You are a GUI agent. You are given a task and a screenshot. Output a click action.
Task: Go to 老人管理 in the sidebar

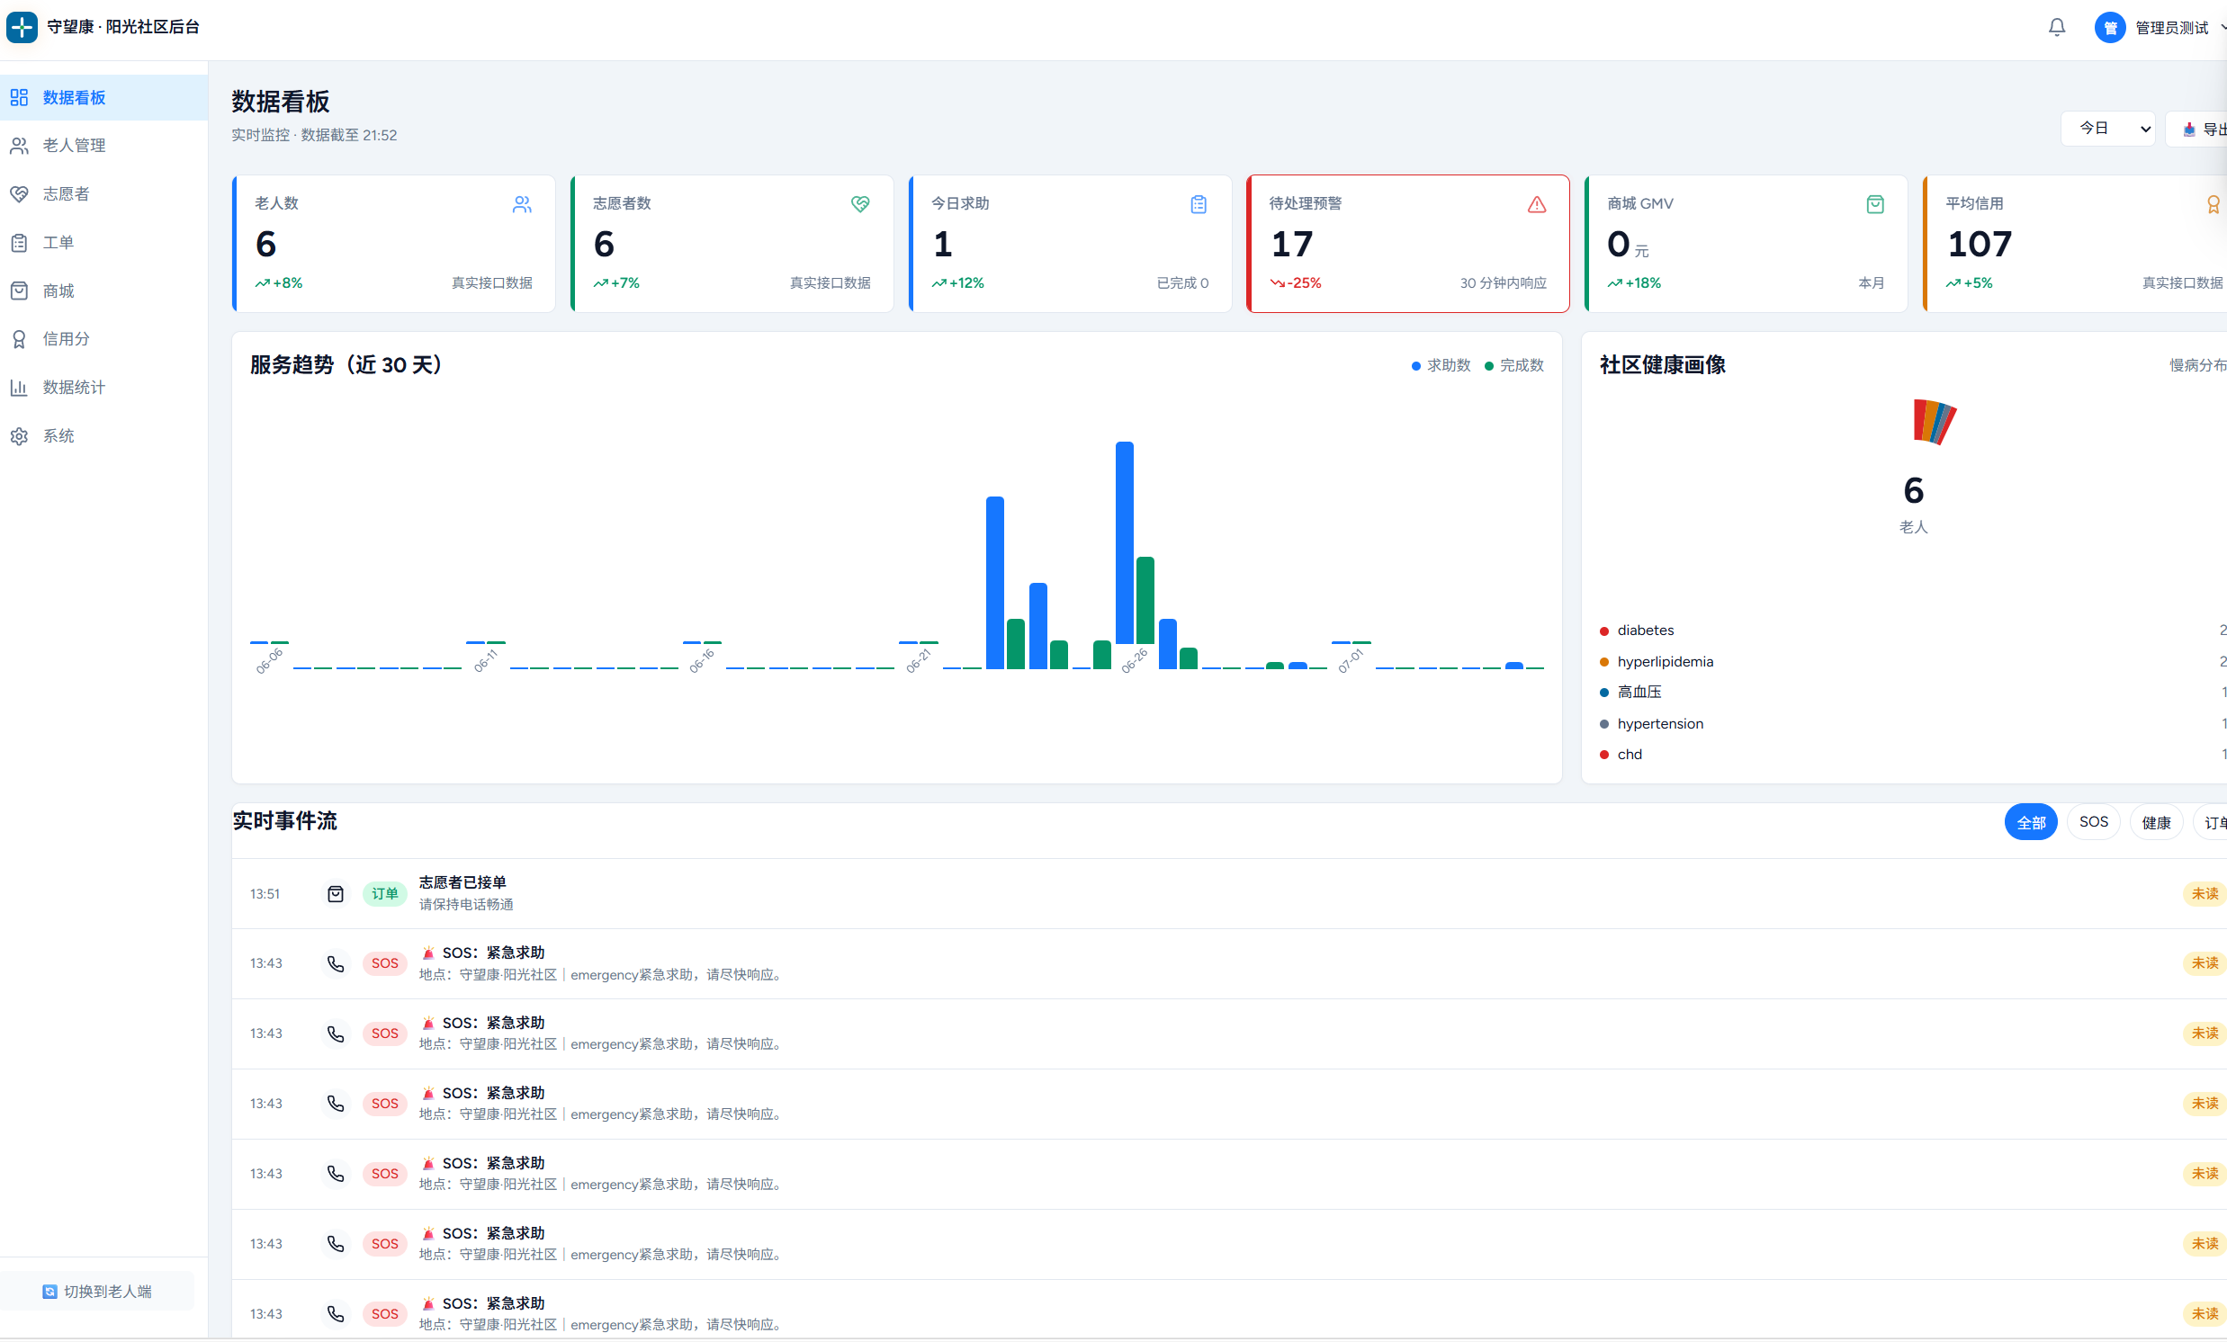tap(104, 146)
